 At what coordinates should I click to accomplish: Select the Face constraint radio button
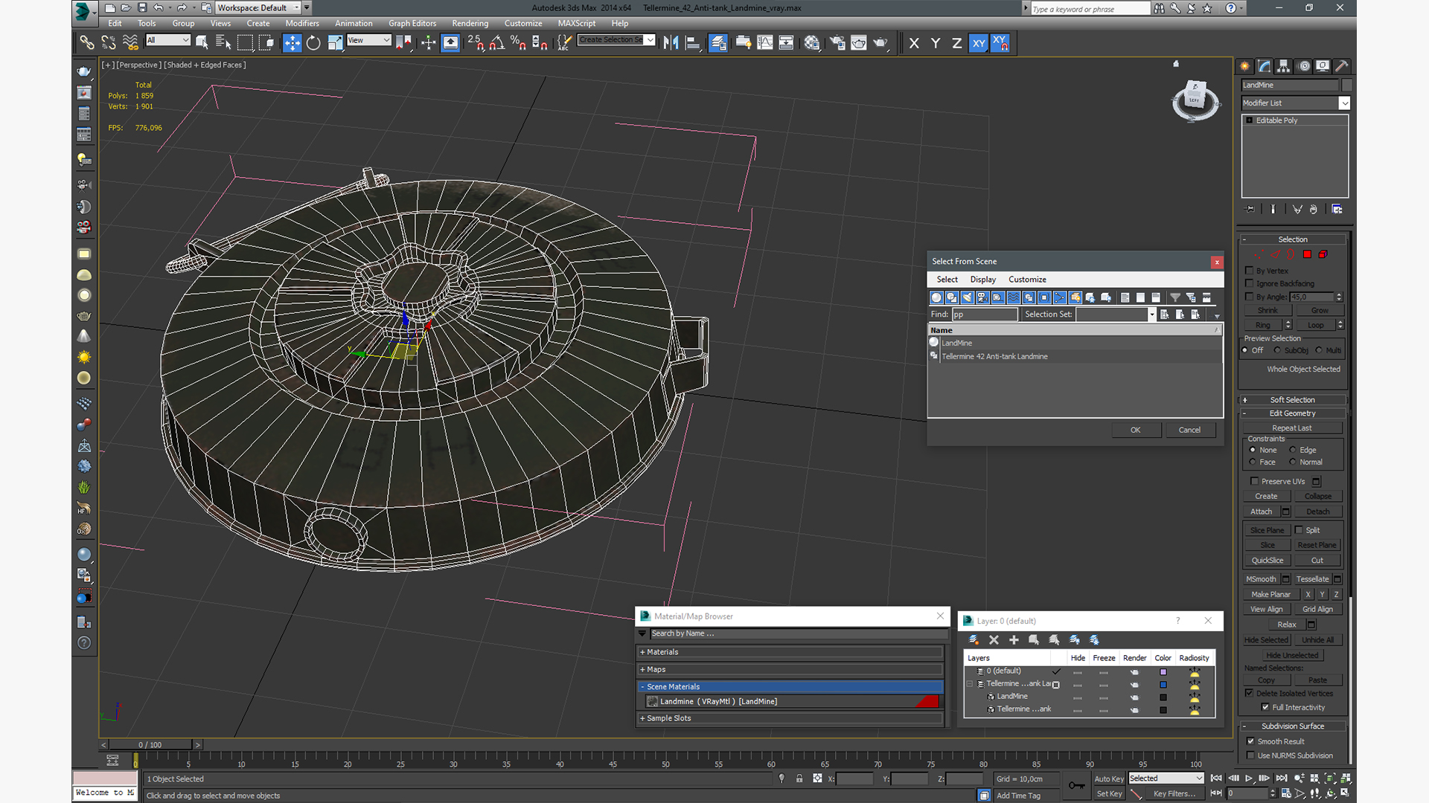[x=1253, y=462]
